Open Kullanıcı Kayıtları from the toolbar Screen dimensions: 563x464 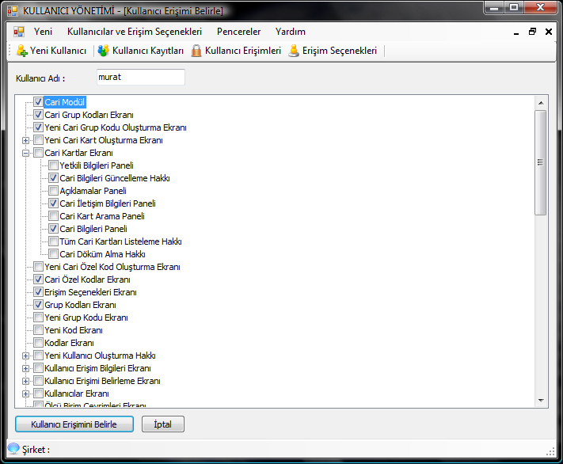tap(104, 51)
